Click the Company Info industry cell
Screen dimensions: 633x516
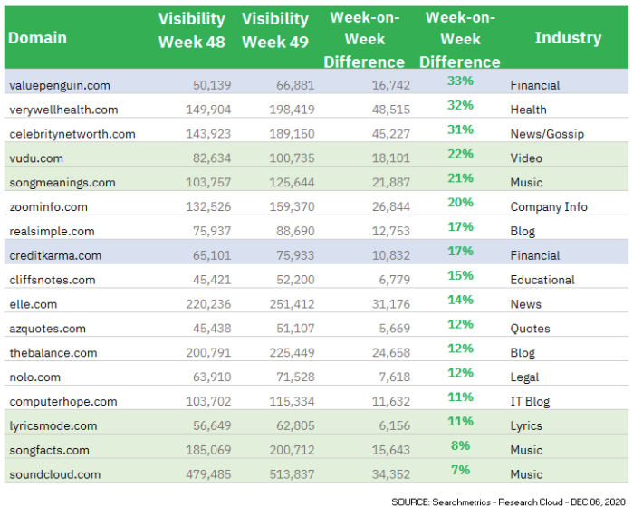coord(549,207)
